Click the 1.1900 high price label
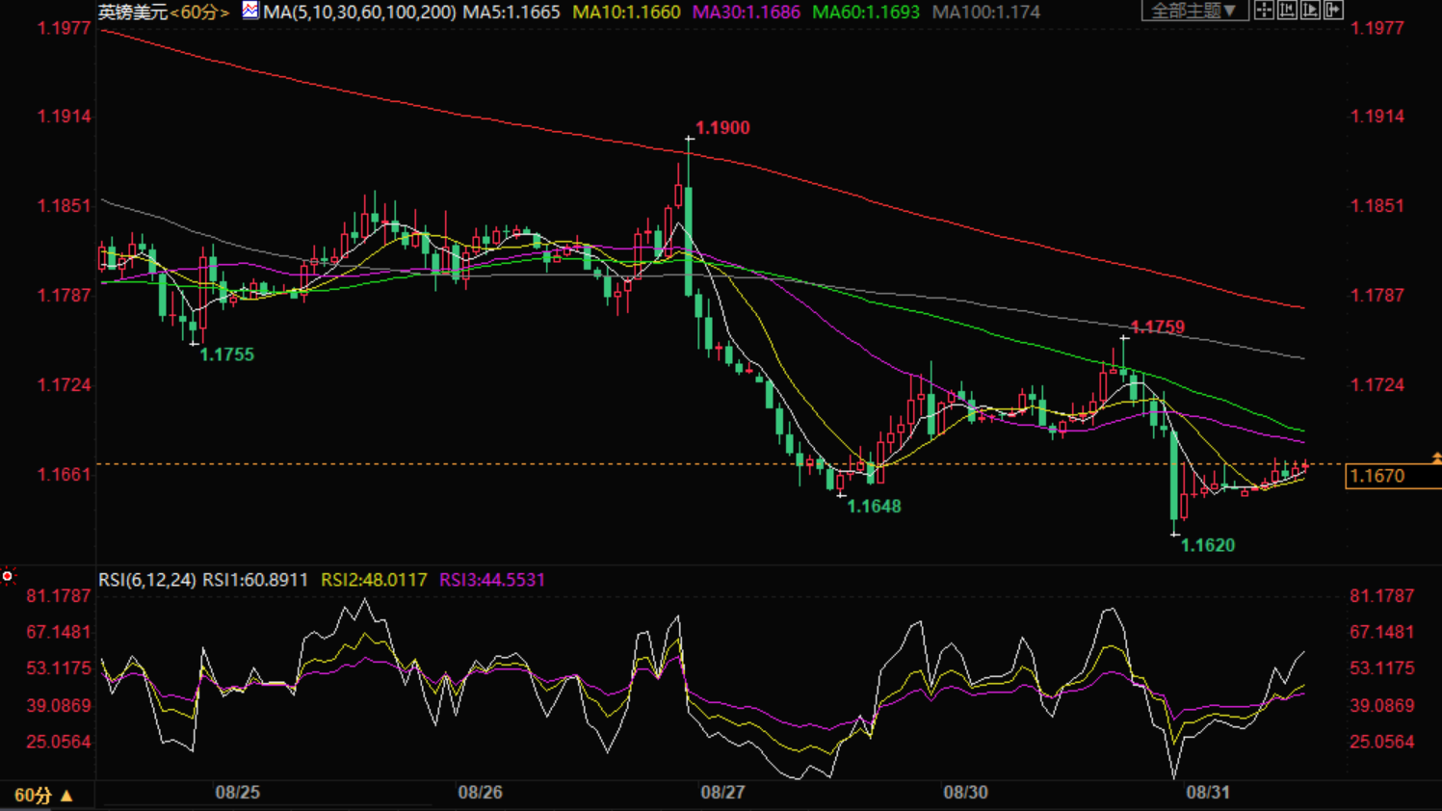 pyautogui.click(x=722, y=128)
